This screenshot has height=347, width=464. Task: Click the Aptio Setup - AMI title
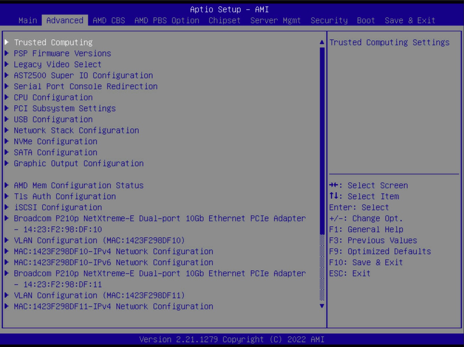(x=230, y=10)
